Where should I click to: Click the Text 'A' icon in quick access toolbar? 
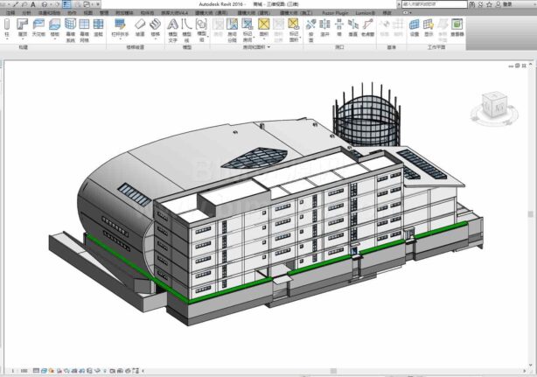[x=33, y=4]
